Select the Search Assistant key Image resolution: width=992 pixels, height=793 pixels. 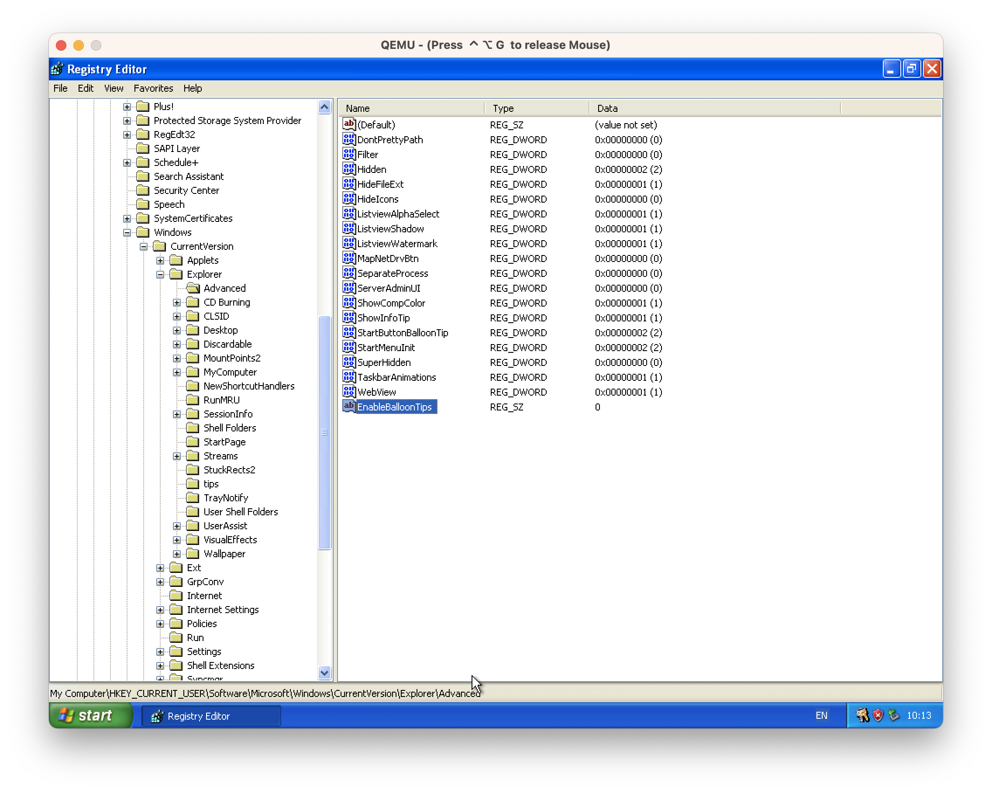click(189, 176)
